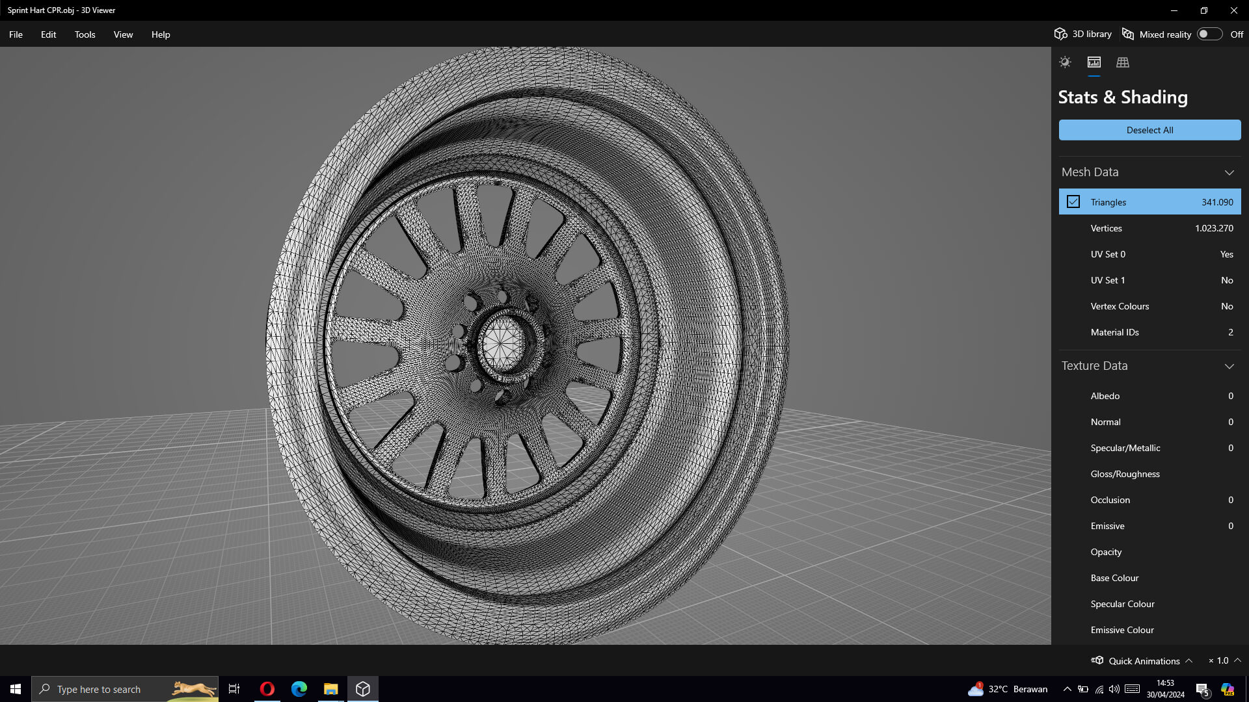Expand animation speed × 1.0 chevron
Image resolution: width=1249 pixels, height=702 pixels.
click(1237, 660)
